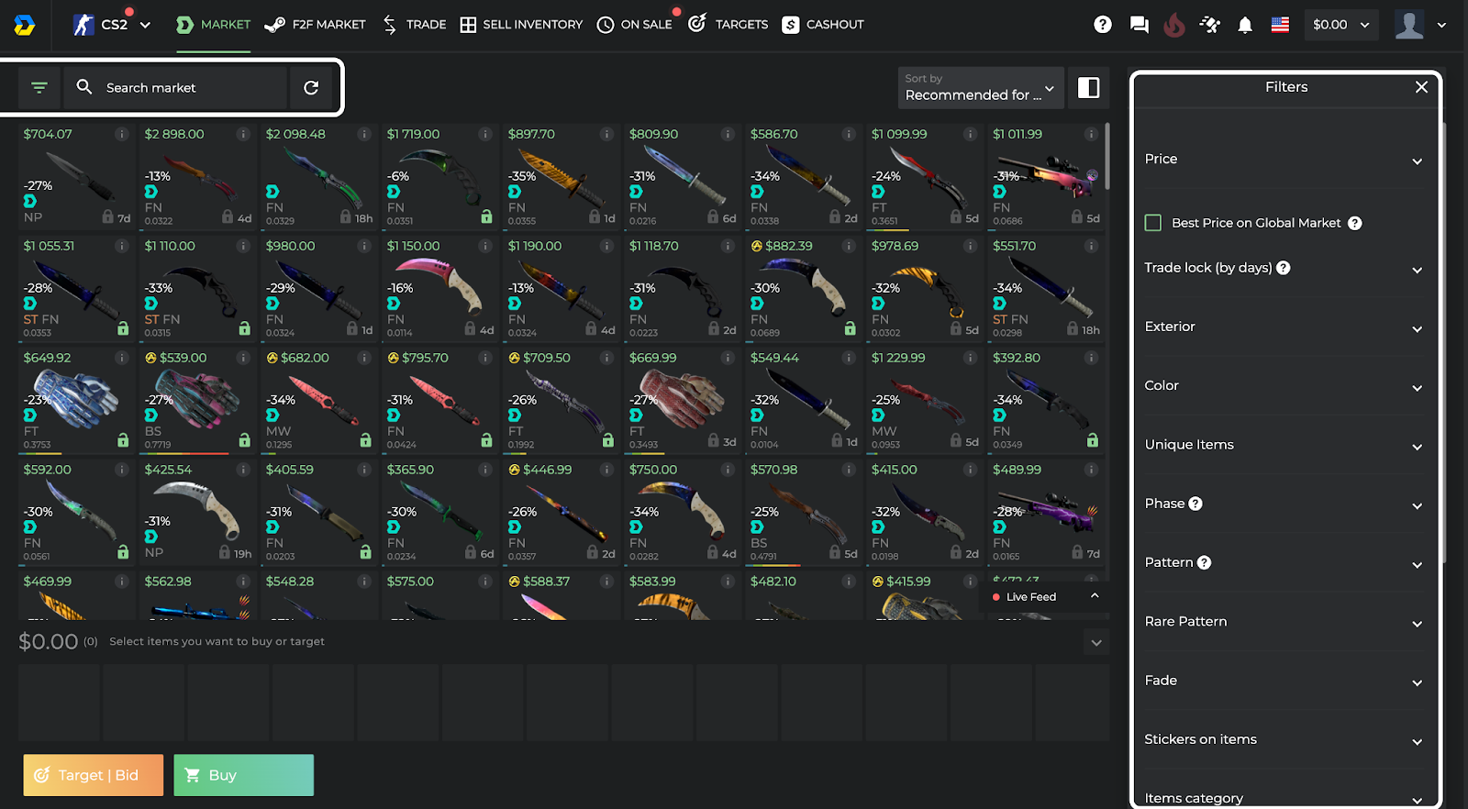Select the $539.00 BS gloves listing
The height and width of the screenshot is (809, 1468).
(x=196, y=400)
